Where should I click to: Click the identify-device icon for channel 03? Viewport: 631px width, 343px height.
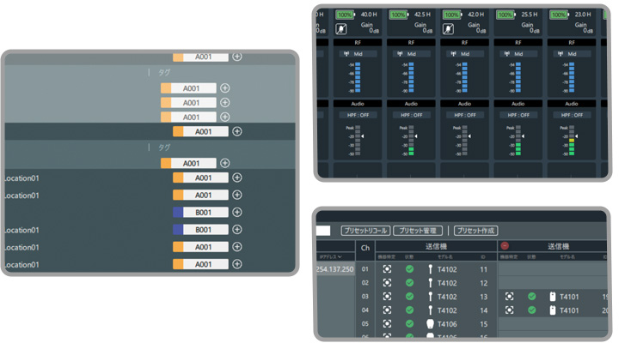pyautogui.click(x=387, y=297)
